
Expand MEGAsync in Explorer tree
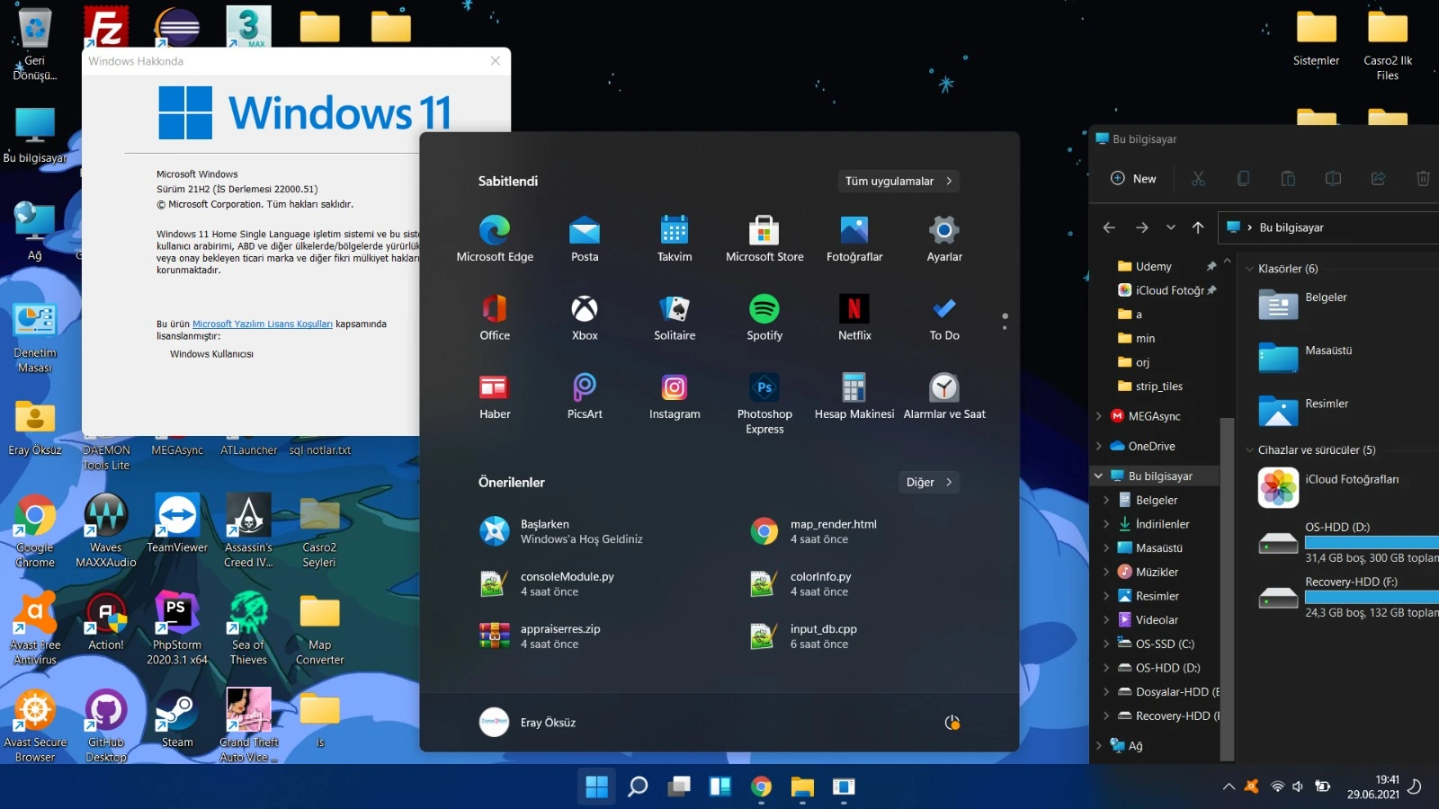pos(1099,416)
